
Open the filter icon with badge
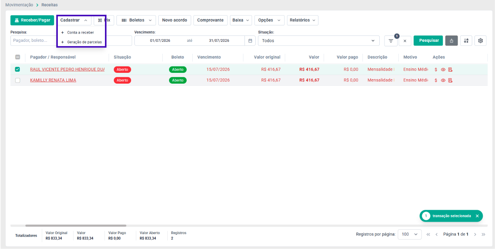point(391,41)
